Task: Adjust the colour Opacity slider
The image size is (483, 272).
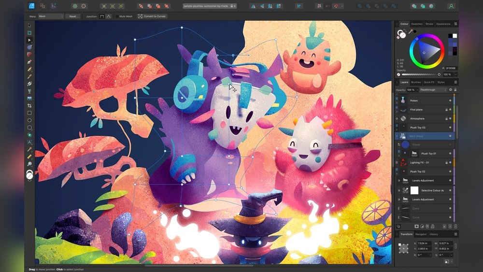Action: click(x=421, y=74)
